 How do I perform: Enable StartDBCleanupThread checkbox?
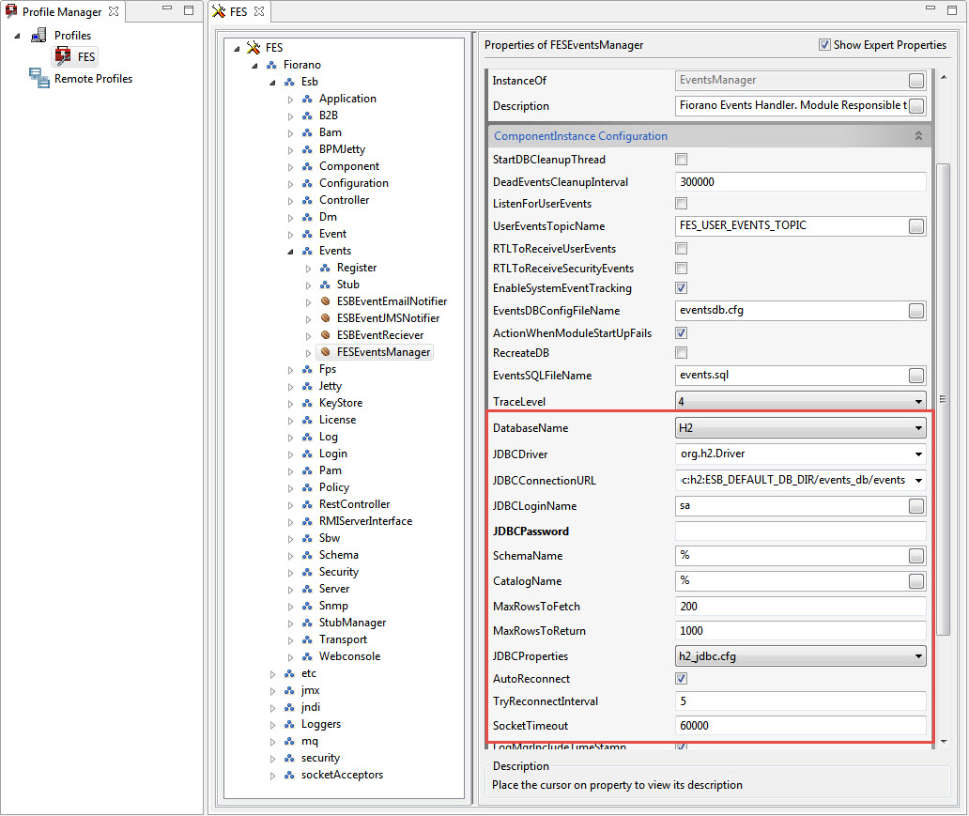click(x=681, y=160)
